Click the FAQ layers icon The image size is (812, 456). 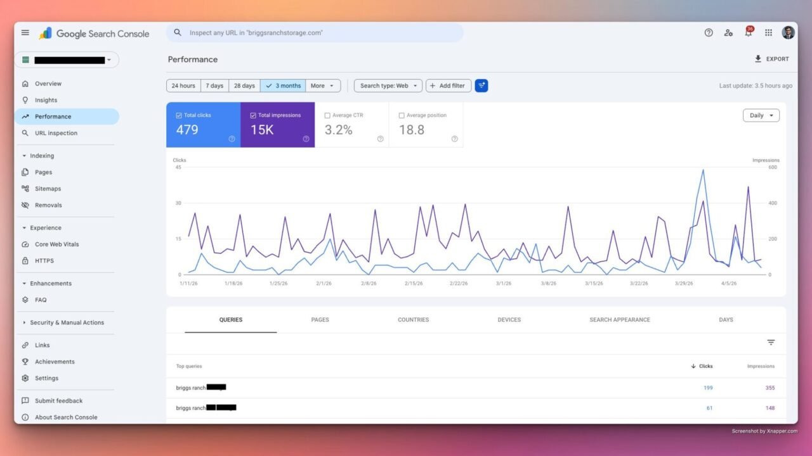point(25,300)
